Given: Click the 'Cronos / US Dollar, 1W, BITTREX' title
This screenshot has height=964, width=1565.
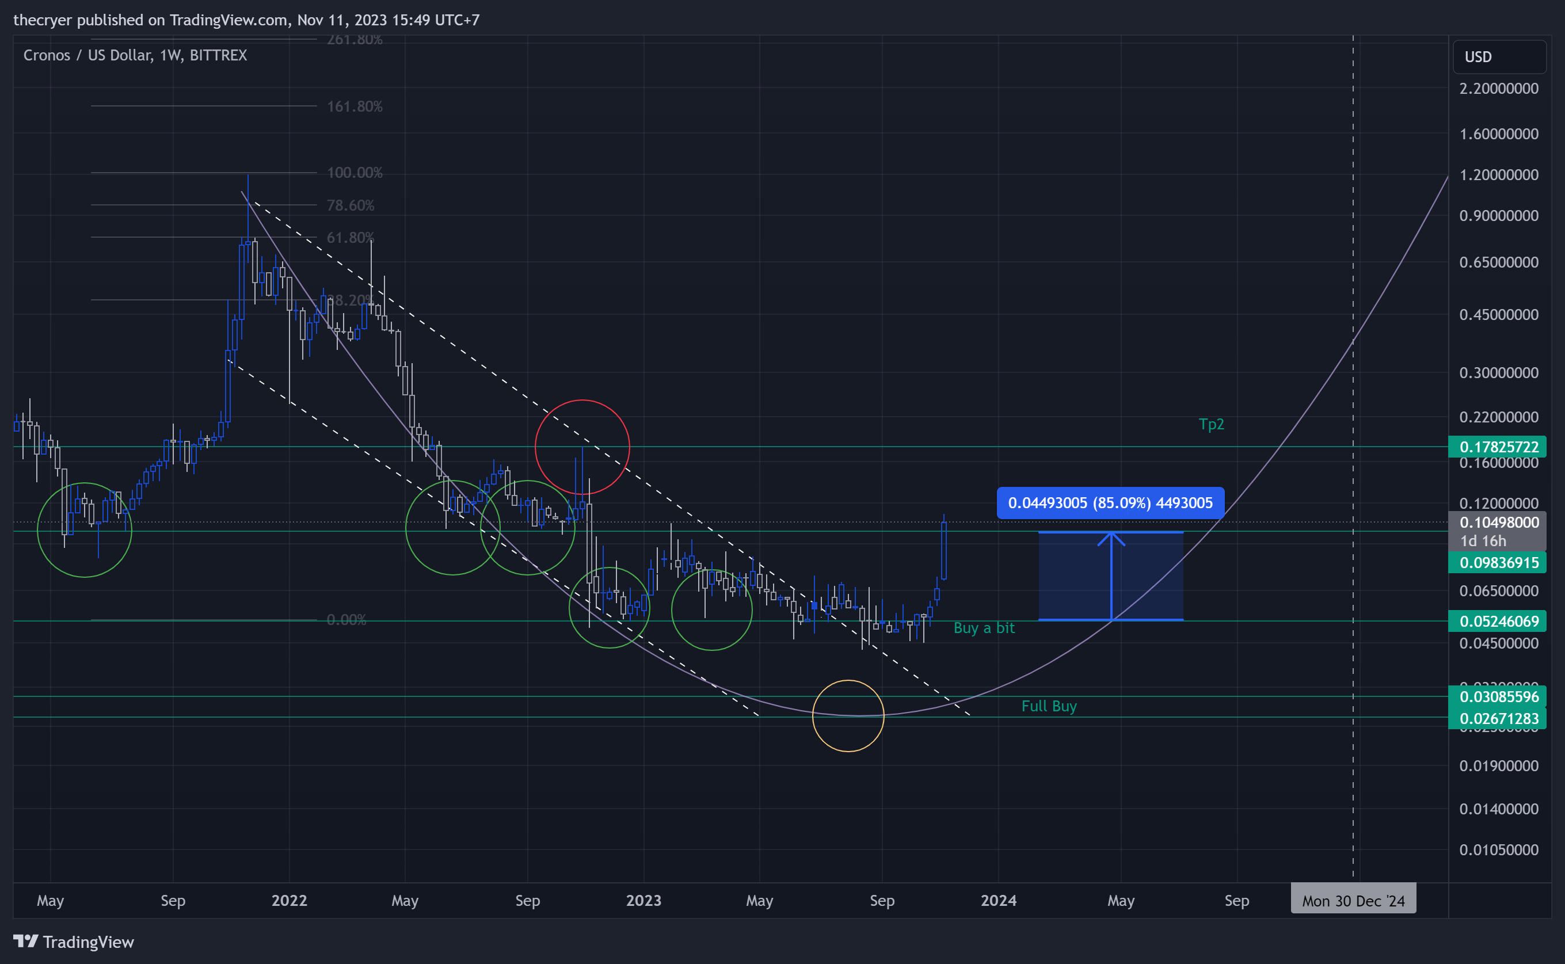Looking at the screenshot, I should 135,55.
